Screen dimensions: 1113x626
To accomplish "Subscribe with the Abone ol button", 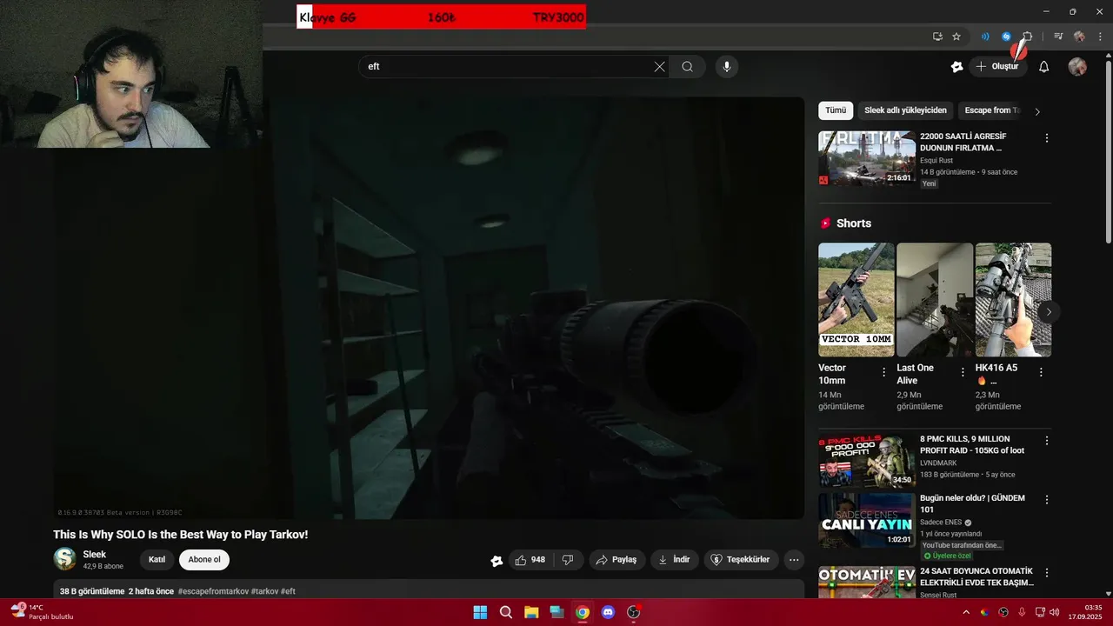I will point(204,560).
